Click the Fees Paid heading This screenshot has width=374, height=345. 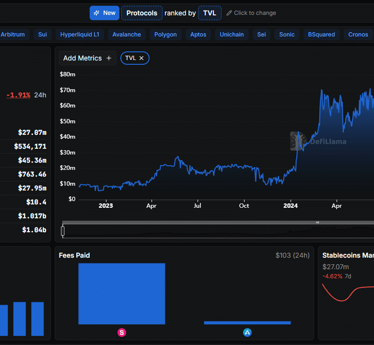point(74,255)
